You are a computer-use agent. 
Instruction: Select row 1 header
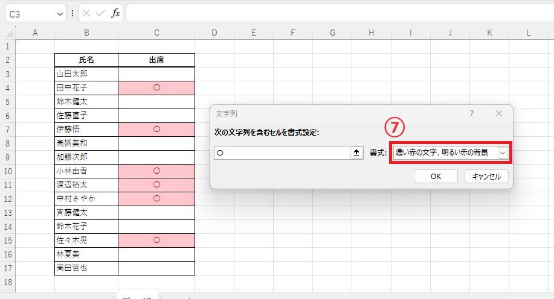click(8, 46)
